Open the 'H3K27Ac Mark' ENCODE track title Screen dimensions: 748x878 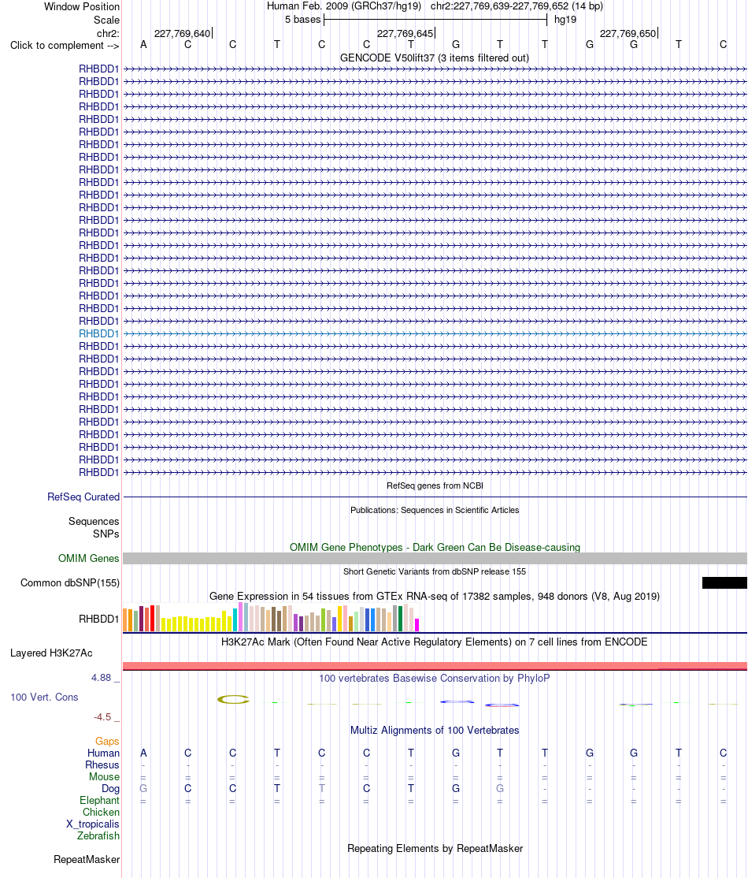(x=435, y=642)
